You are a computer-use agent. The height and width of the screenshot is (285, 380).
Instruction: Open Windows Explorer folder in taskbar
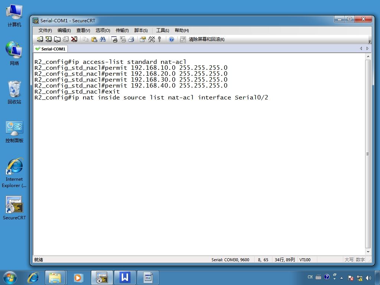(55, 278)
